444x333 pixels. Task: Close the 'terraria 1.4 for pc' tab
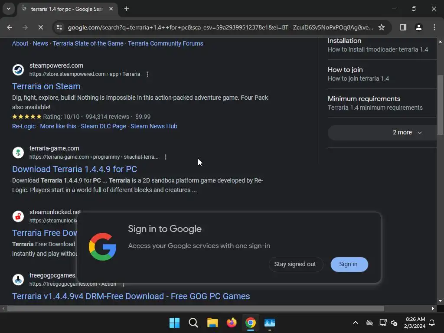tap(111, 9)
